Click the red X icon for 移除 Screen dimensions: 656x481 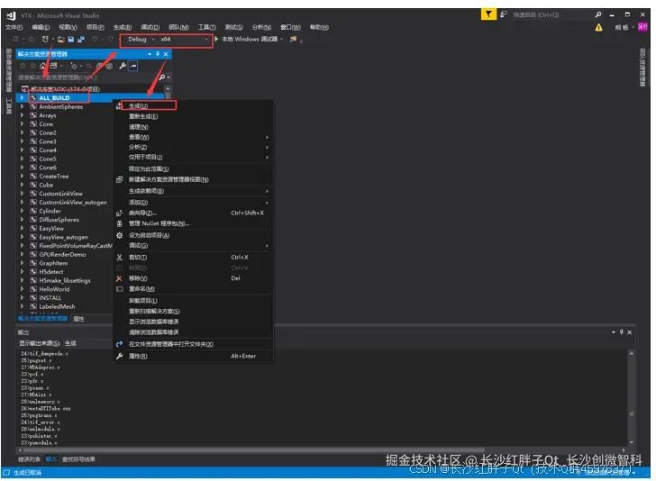pyautogui.click(x=119, y=278)
